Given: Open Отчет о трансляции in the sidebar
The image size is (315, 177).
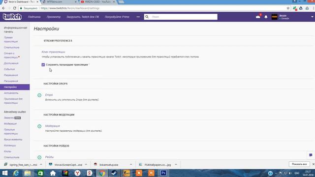Looking at the screenshot, I should point(11,55).
